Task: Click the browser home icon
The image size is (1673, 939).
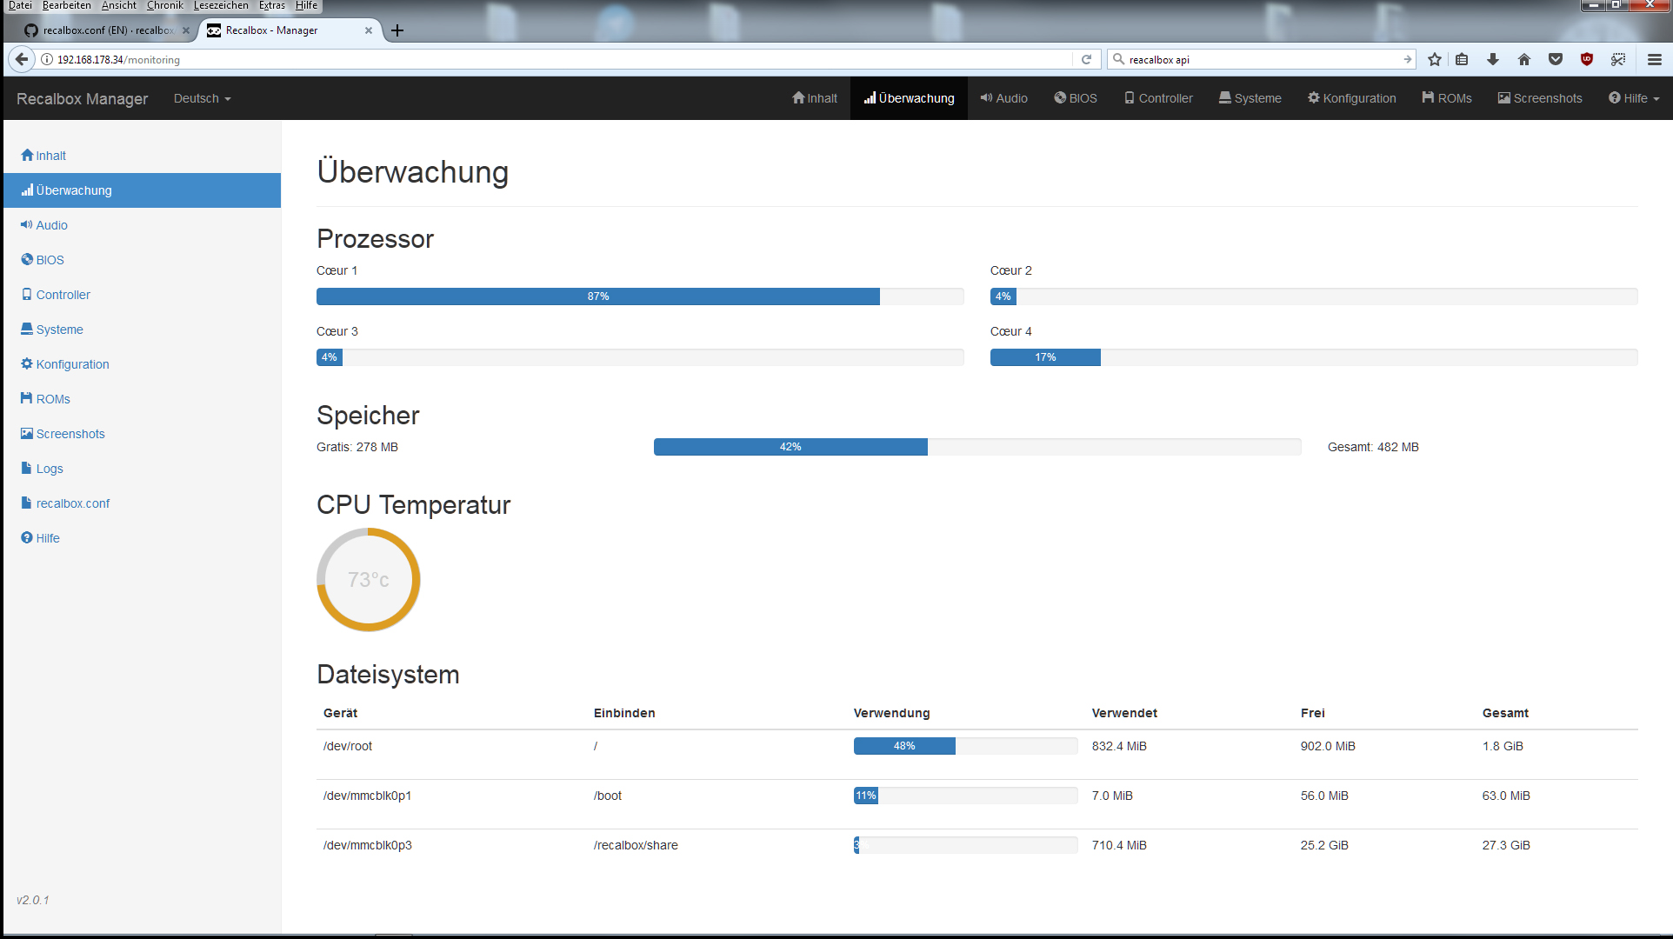Action: [1524, 59]
